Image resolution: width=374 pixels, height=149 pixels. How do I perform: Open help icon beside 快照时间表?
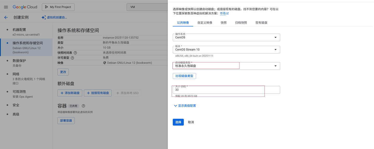75,53
